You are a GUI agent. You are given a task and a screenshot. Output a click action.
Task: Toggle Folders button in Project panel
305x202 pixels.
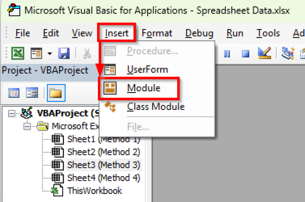click(x=56, y=93)
